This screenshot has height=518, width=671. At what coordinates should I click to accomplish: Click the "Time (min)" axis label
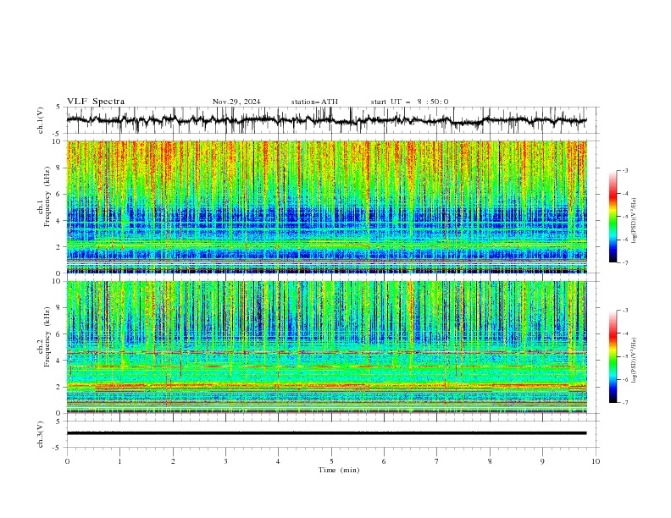(339, 470)
